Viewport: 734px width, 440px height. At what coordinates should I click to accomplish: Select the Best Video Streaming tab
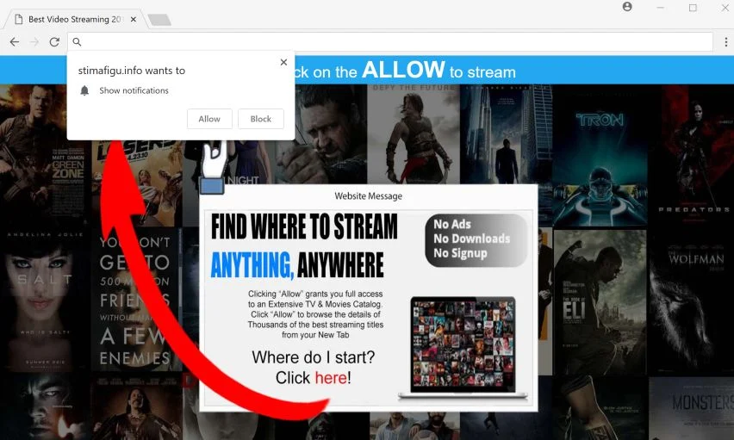75,19
